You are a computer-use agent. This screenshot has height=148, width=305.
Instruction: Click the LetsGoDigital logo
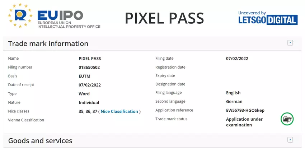click(268, 20)
